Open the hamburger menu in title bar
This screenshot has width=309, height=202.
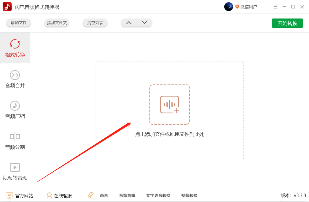click(276, 7)
